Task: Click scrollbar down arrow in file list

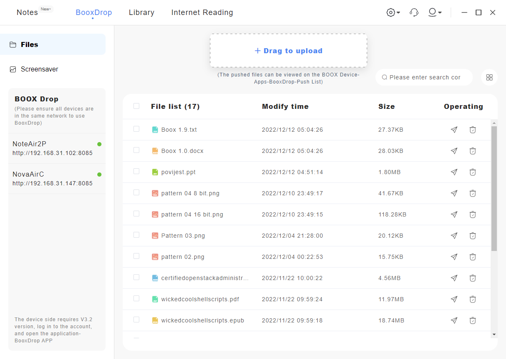Action: coord(494,334)
